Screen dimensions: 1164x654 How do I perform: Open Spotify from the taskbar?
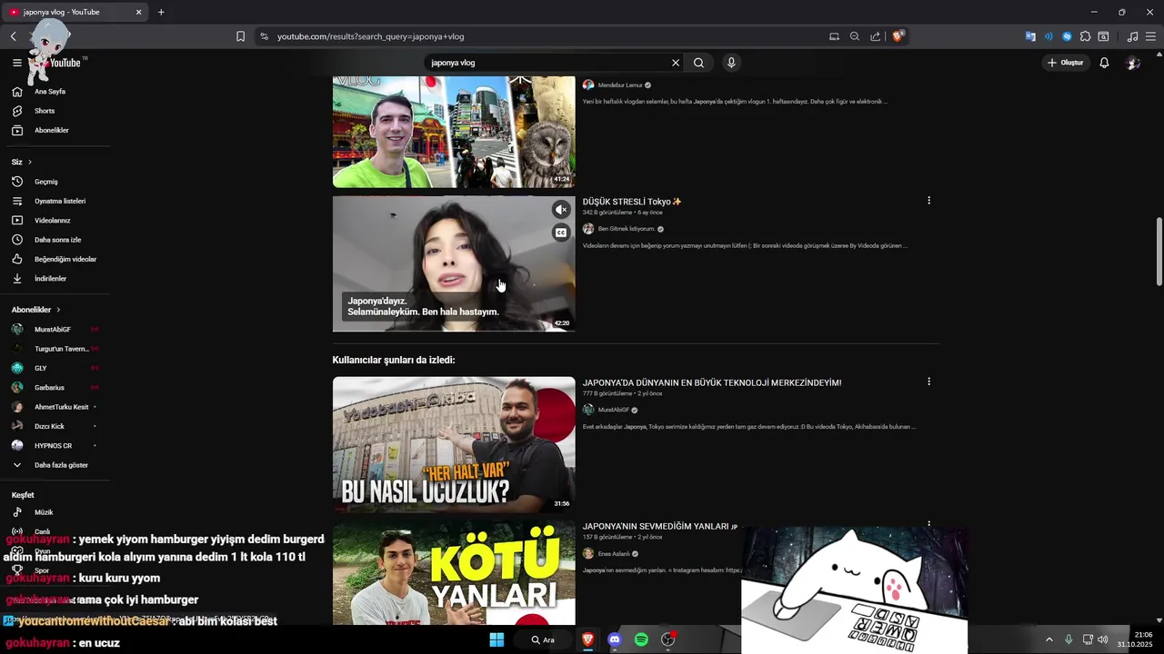pos(641,639)
